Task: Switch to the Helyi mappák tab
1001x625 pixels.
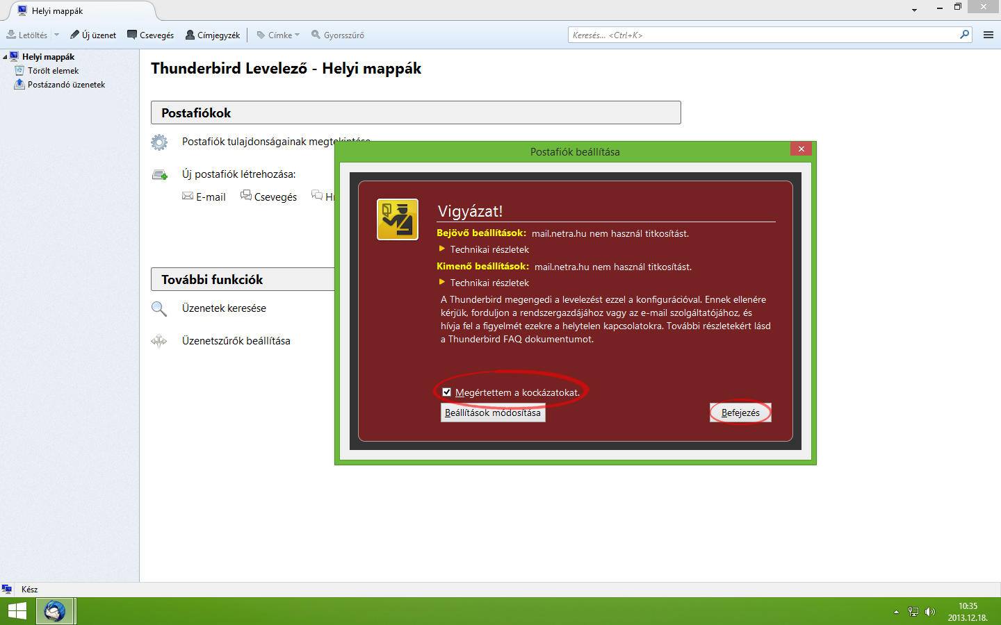Action: click(57, 11)
